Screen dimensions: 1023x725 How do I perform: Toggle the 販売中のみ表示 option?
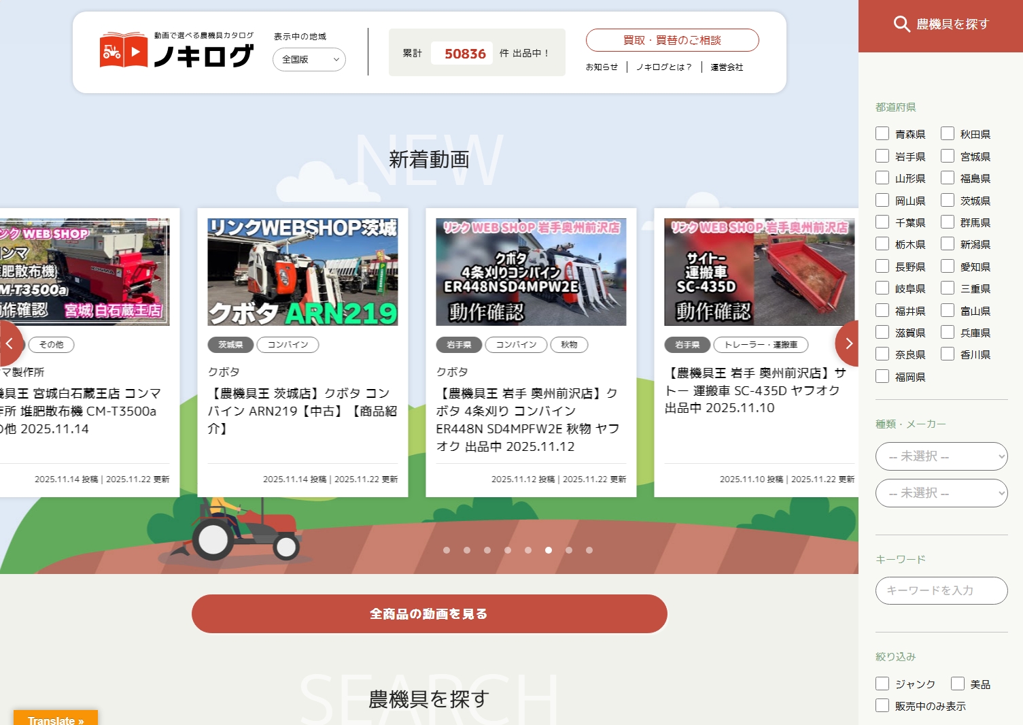[x=882, y=705]
